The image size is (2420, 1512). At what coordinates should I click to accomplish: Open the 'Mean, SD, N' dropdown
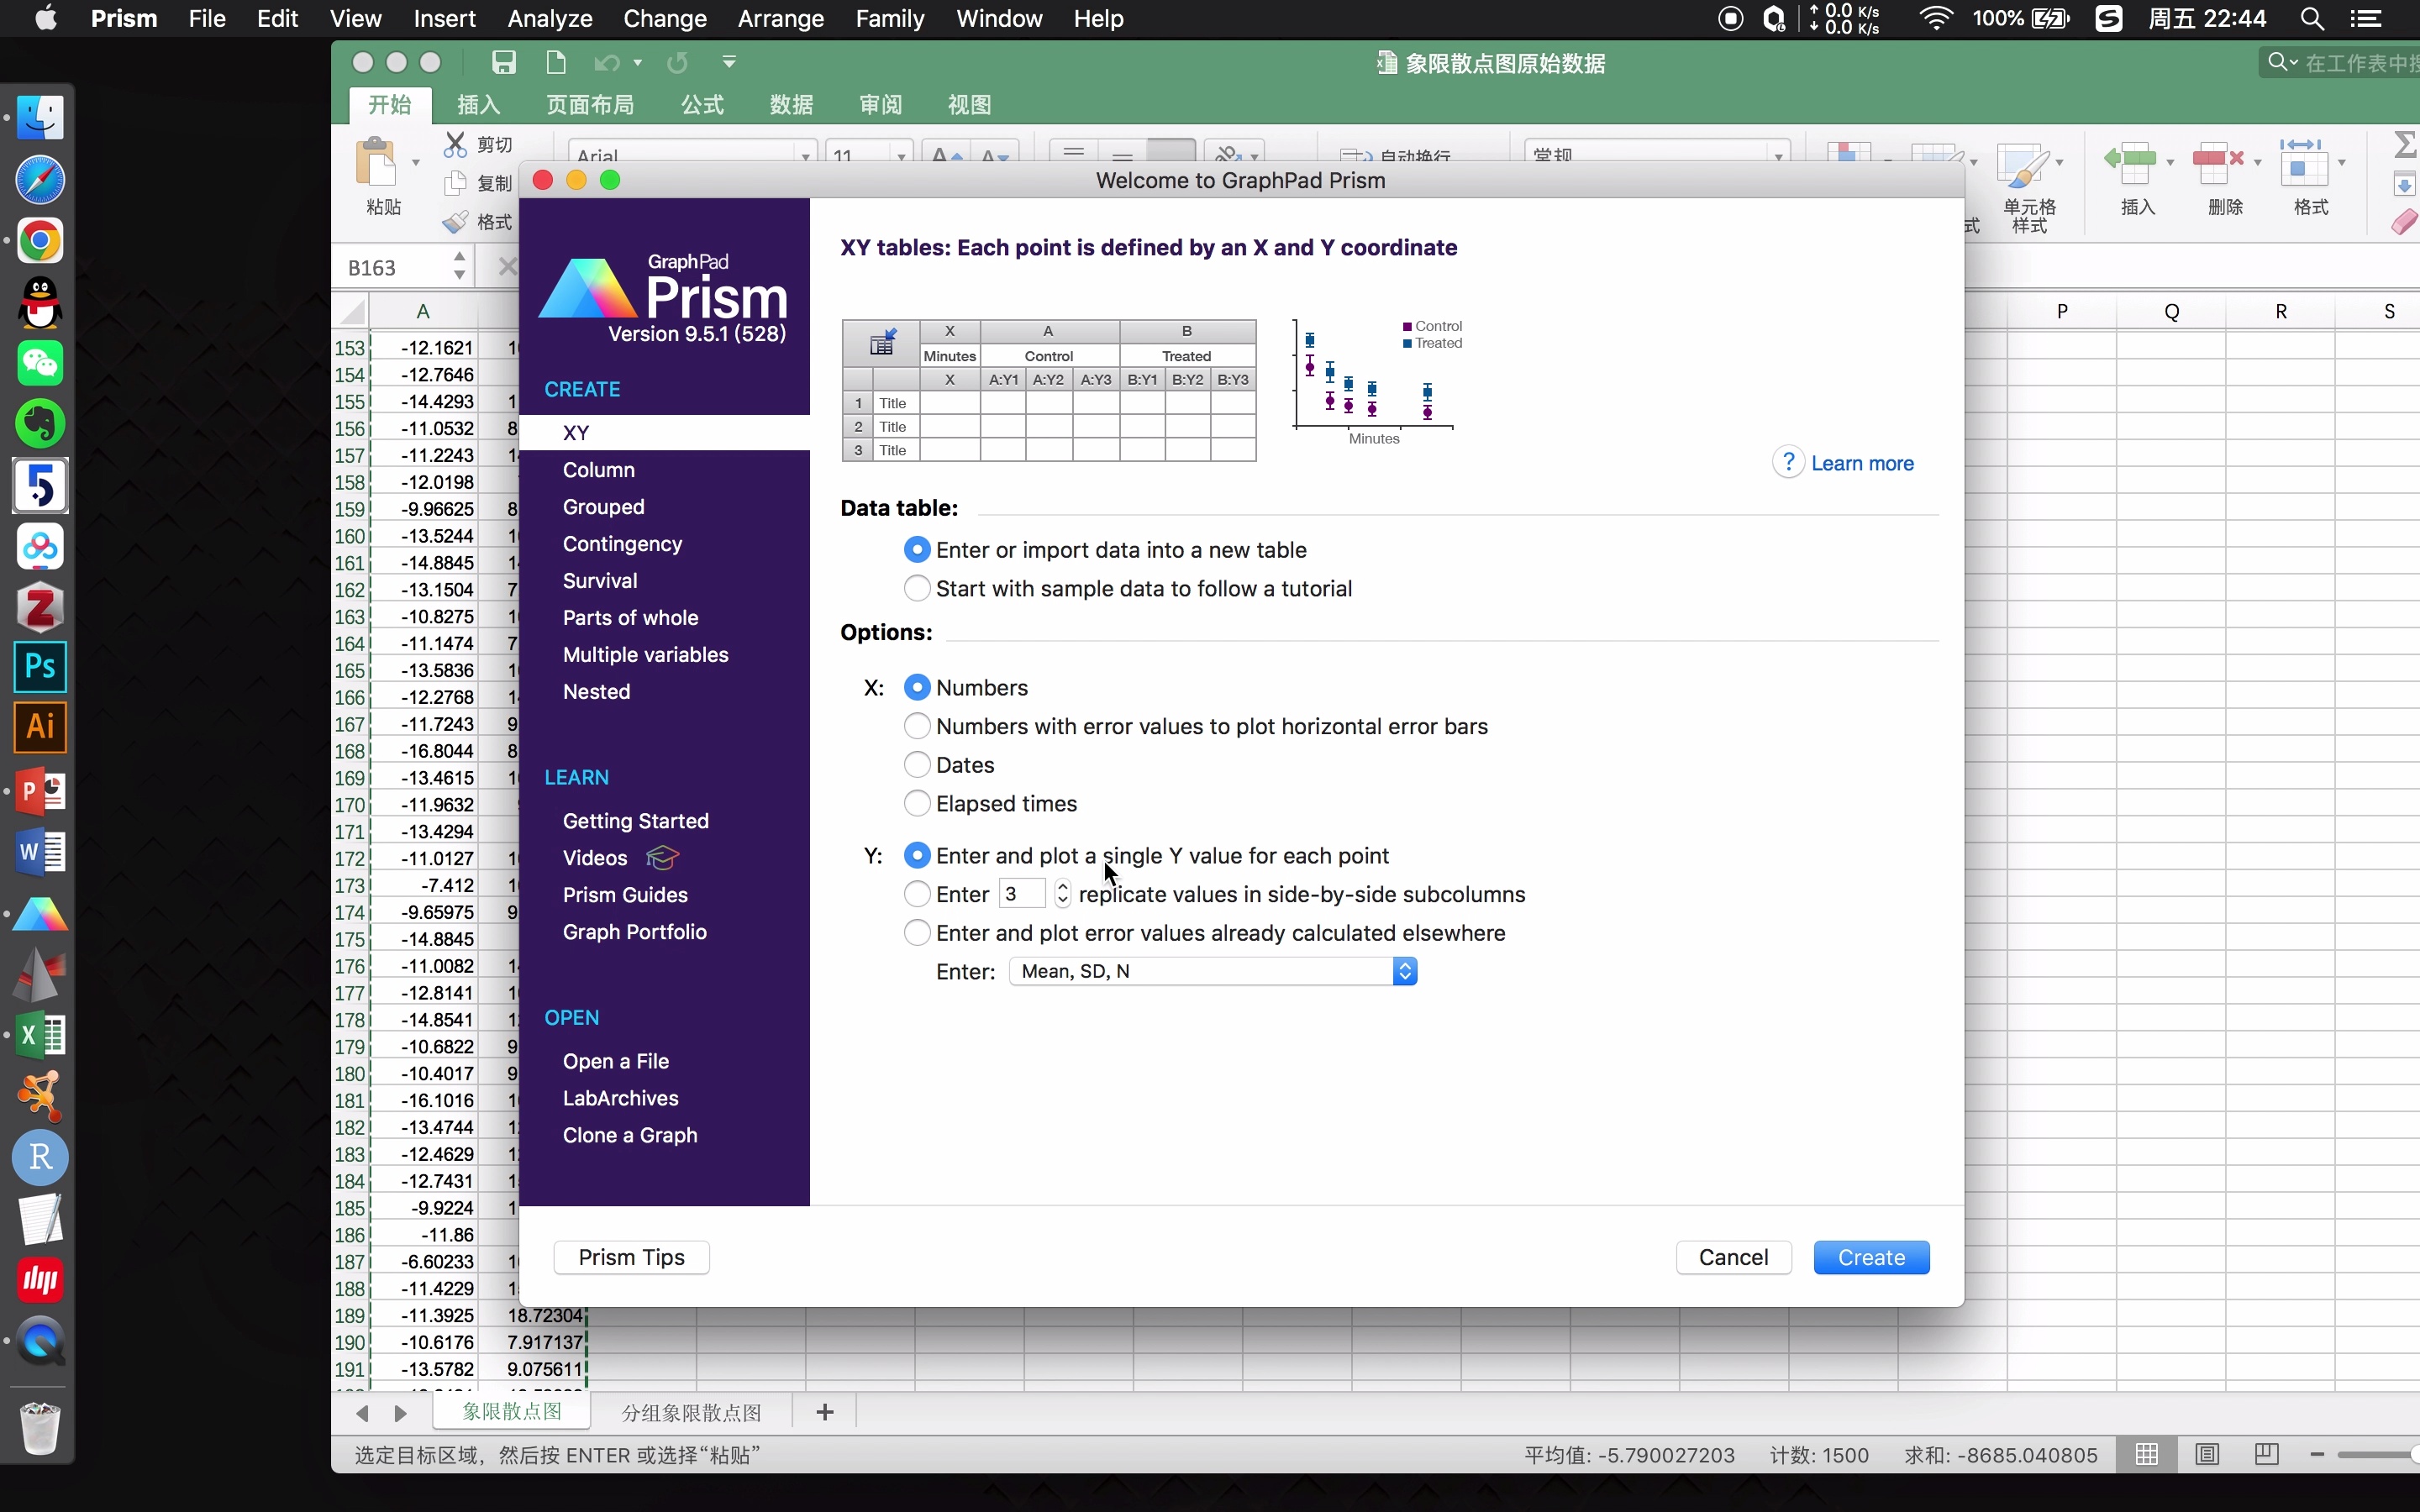point(1405,970)
